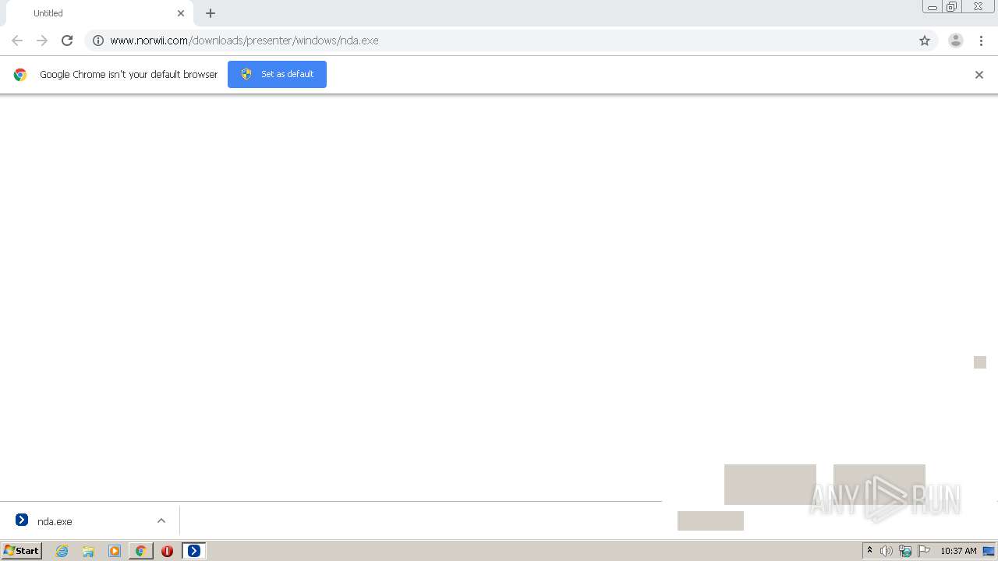Screen dimensions: 998x561
Task: Open Chrome three-dot menu
Action: coord(982,41)
